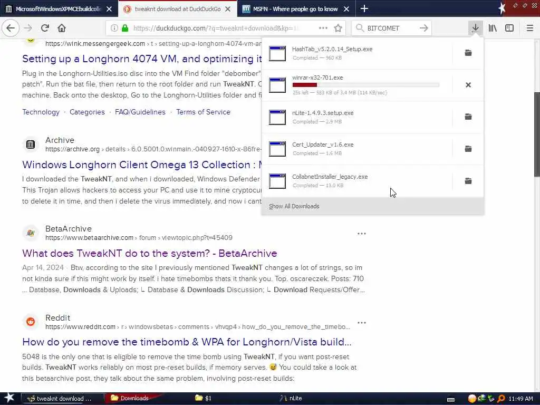Close the MSFN tab

pyautogui.click(x=346, y=9)
